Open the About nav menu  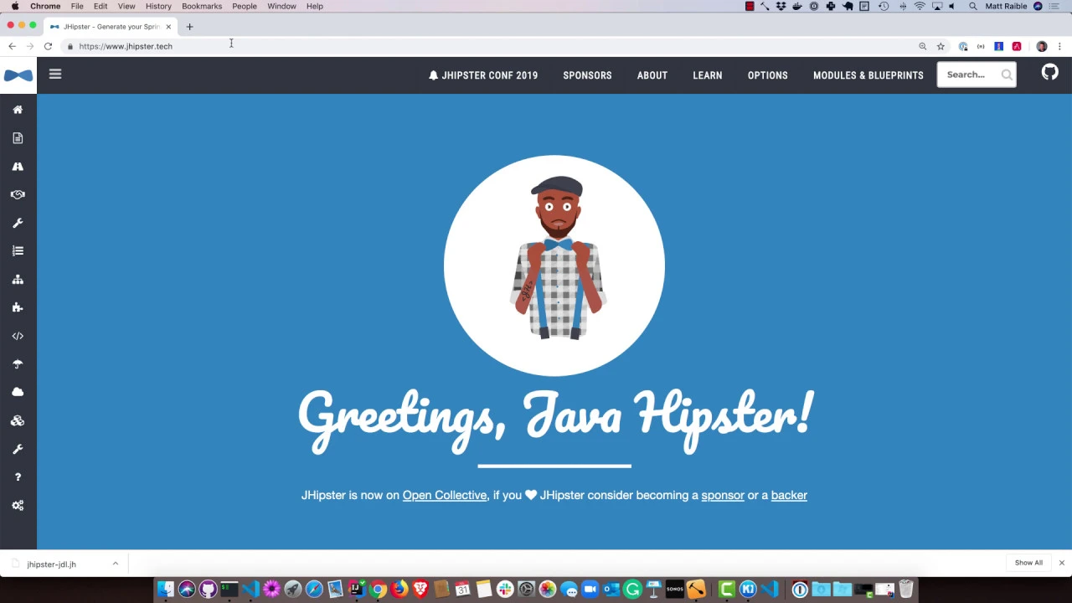point(652,75)
